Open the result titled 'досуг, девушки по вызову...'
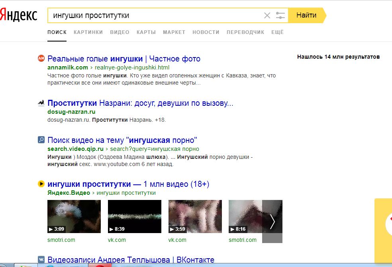This screenshot has height=267, width=392. [140, 103]
